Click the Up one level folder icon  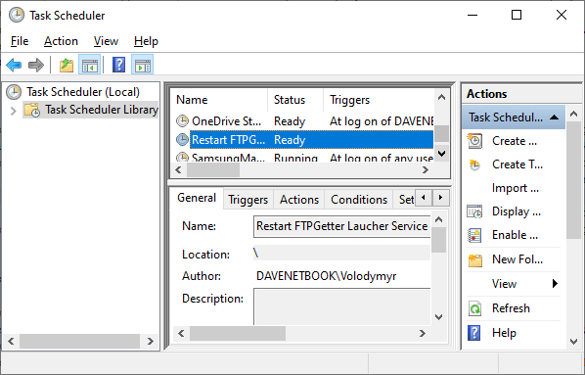67,65
